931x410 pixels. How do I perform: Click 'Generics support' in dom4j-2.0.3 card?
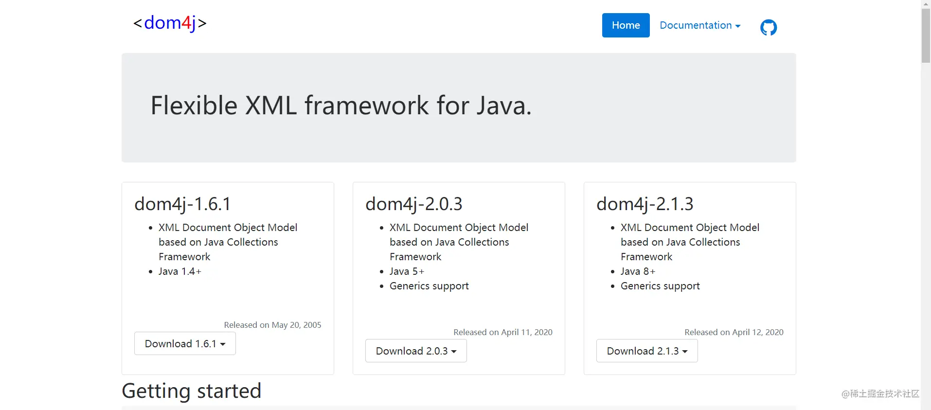[x=429, y=286]
